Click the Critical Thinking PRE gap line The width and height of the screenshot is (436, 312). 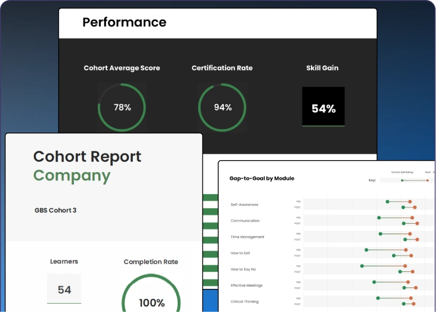(394, 298)
